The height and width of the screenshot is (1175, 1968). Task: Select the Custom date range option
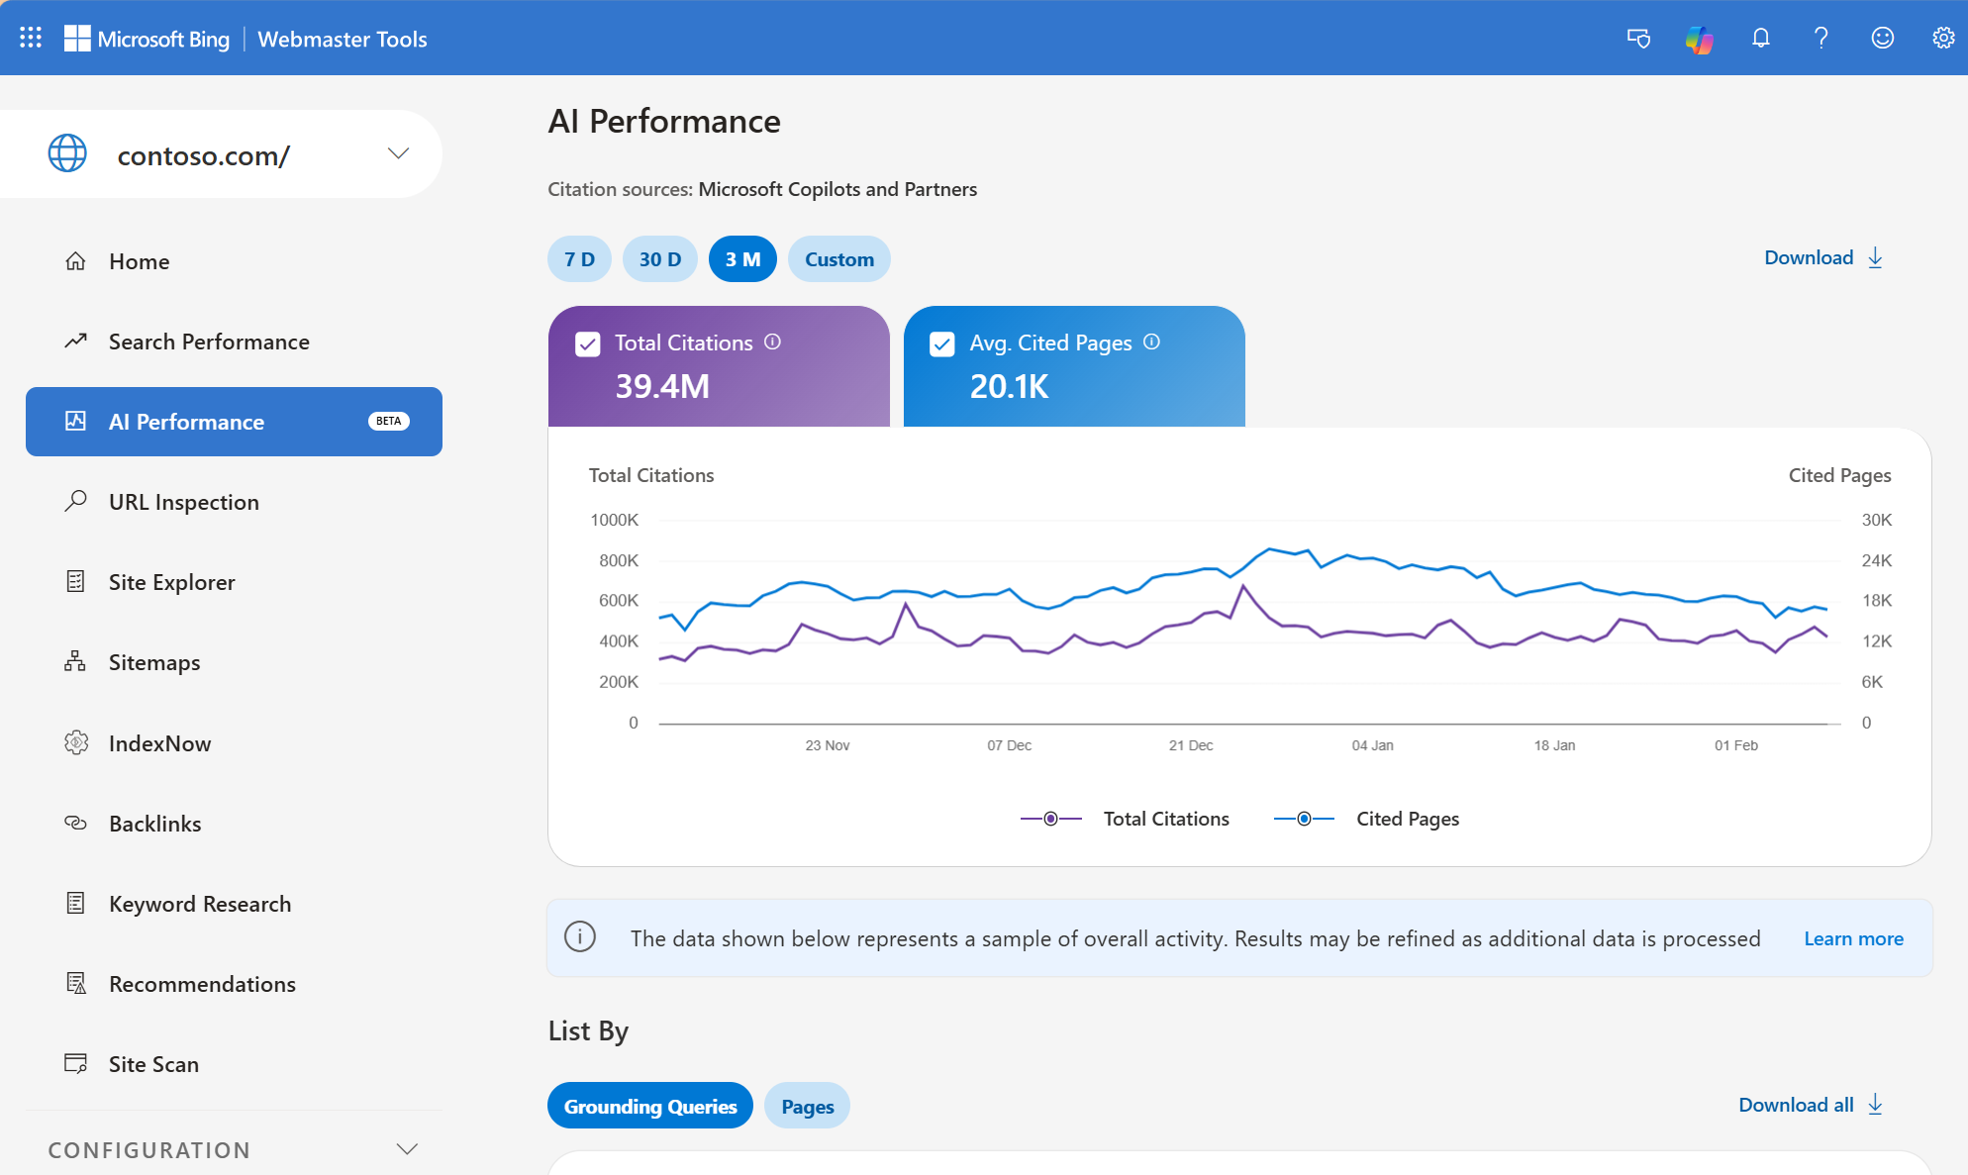pyautogui.click(x=838, y=259)
